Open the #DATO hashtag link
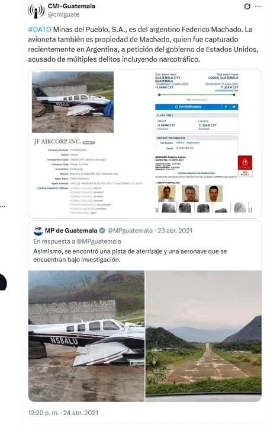This screenshot has width=280, height=427. pyautogui.click(x=40, y=30)
